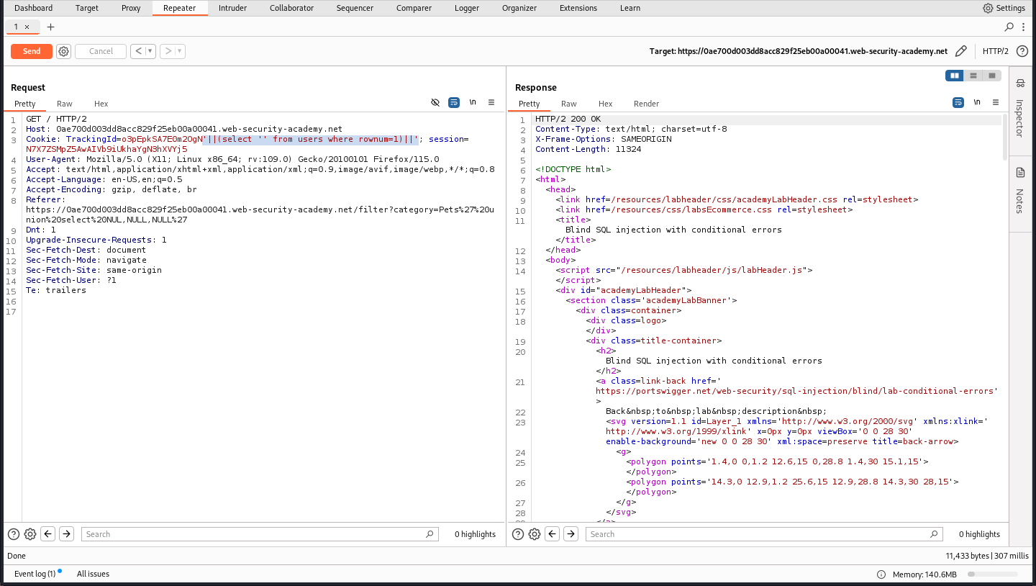1036x586 pixels.
Task: Switch response view to Render
Action: click(646, 104)
